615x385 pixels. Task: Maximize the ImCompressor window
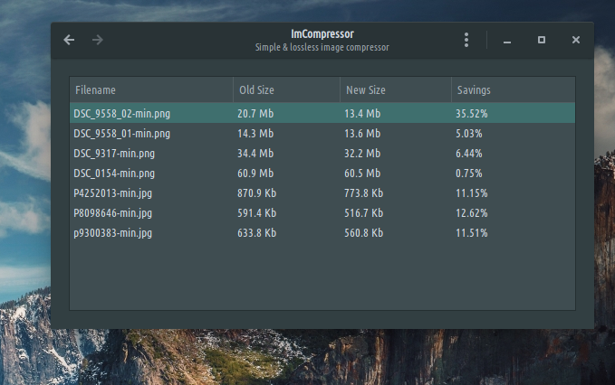(542, 40)
